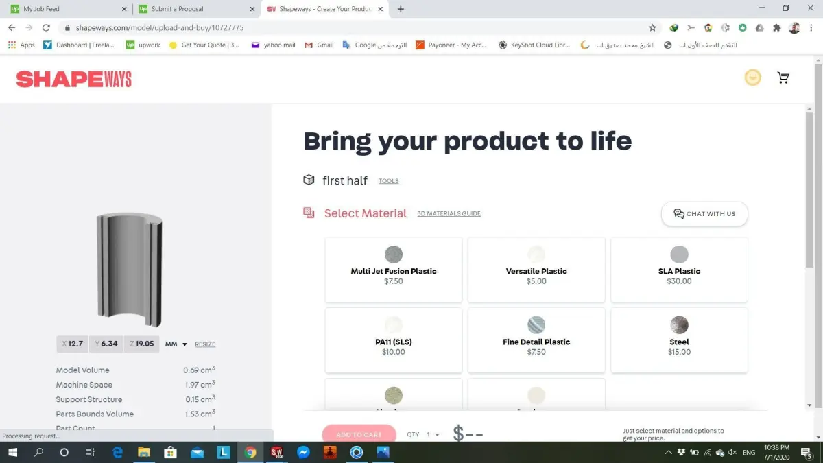The image size is (823, 463).
Task: Click the TOOLS link
Action: (x=388, y=181)
